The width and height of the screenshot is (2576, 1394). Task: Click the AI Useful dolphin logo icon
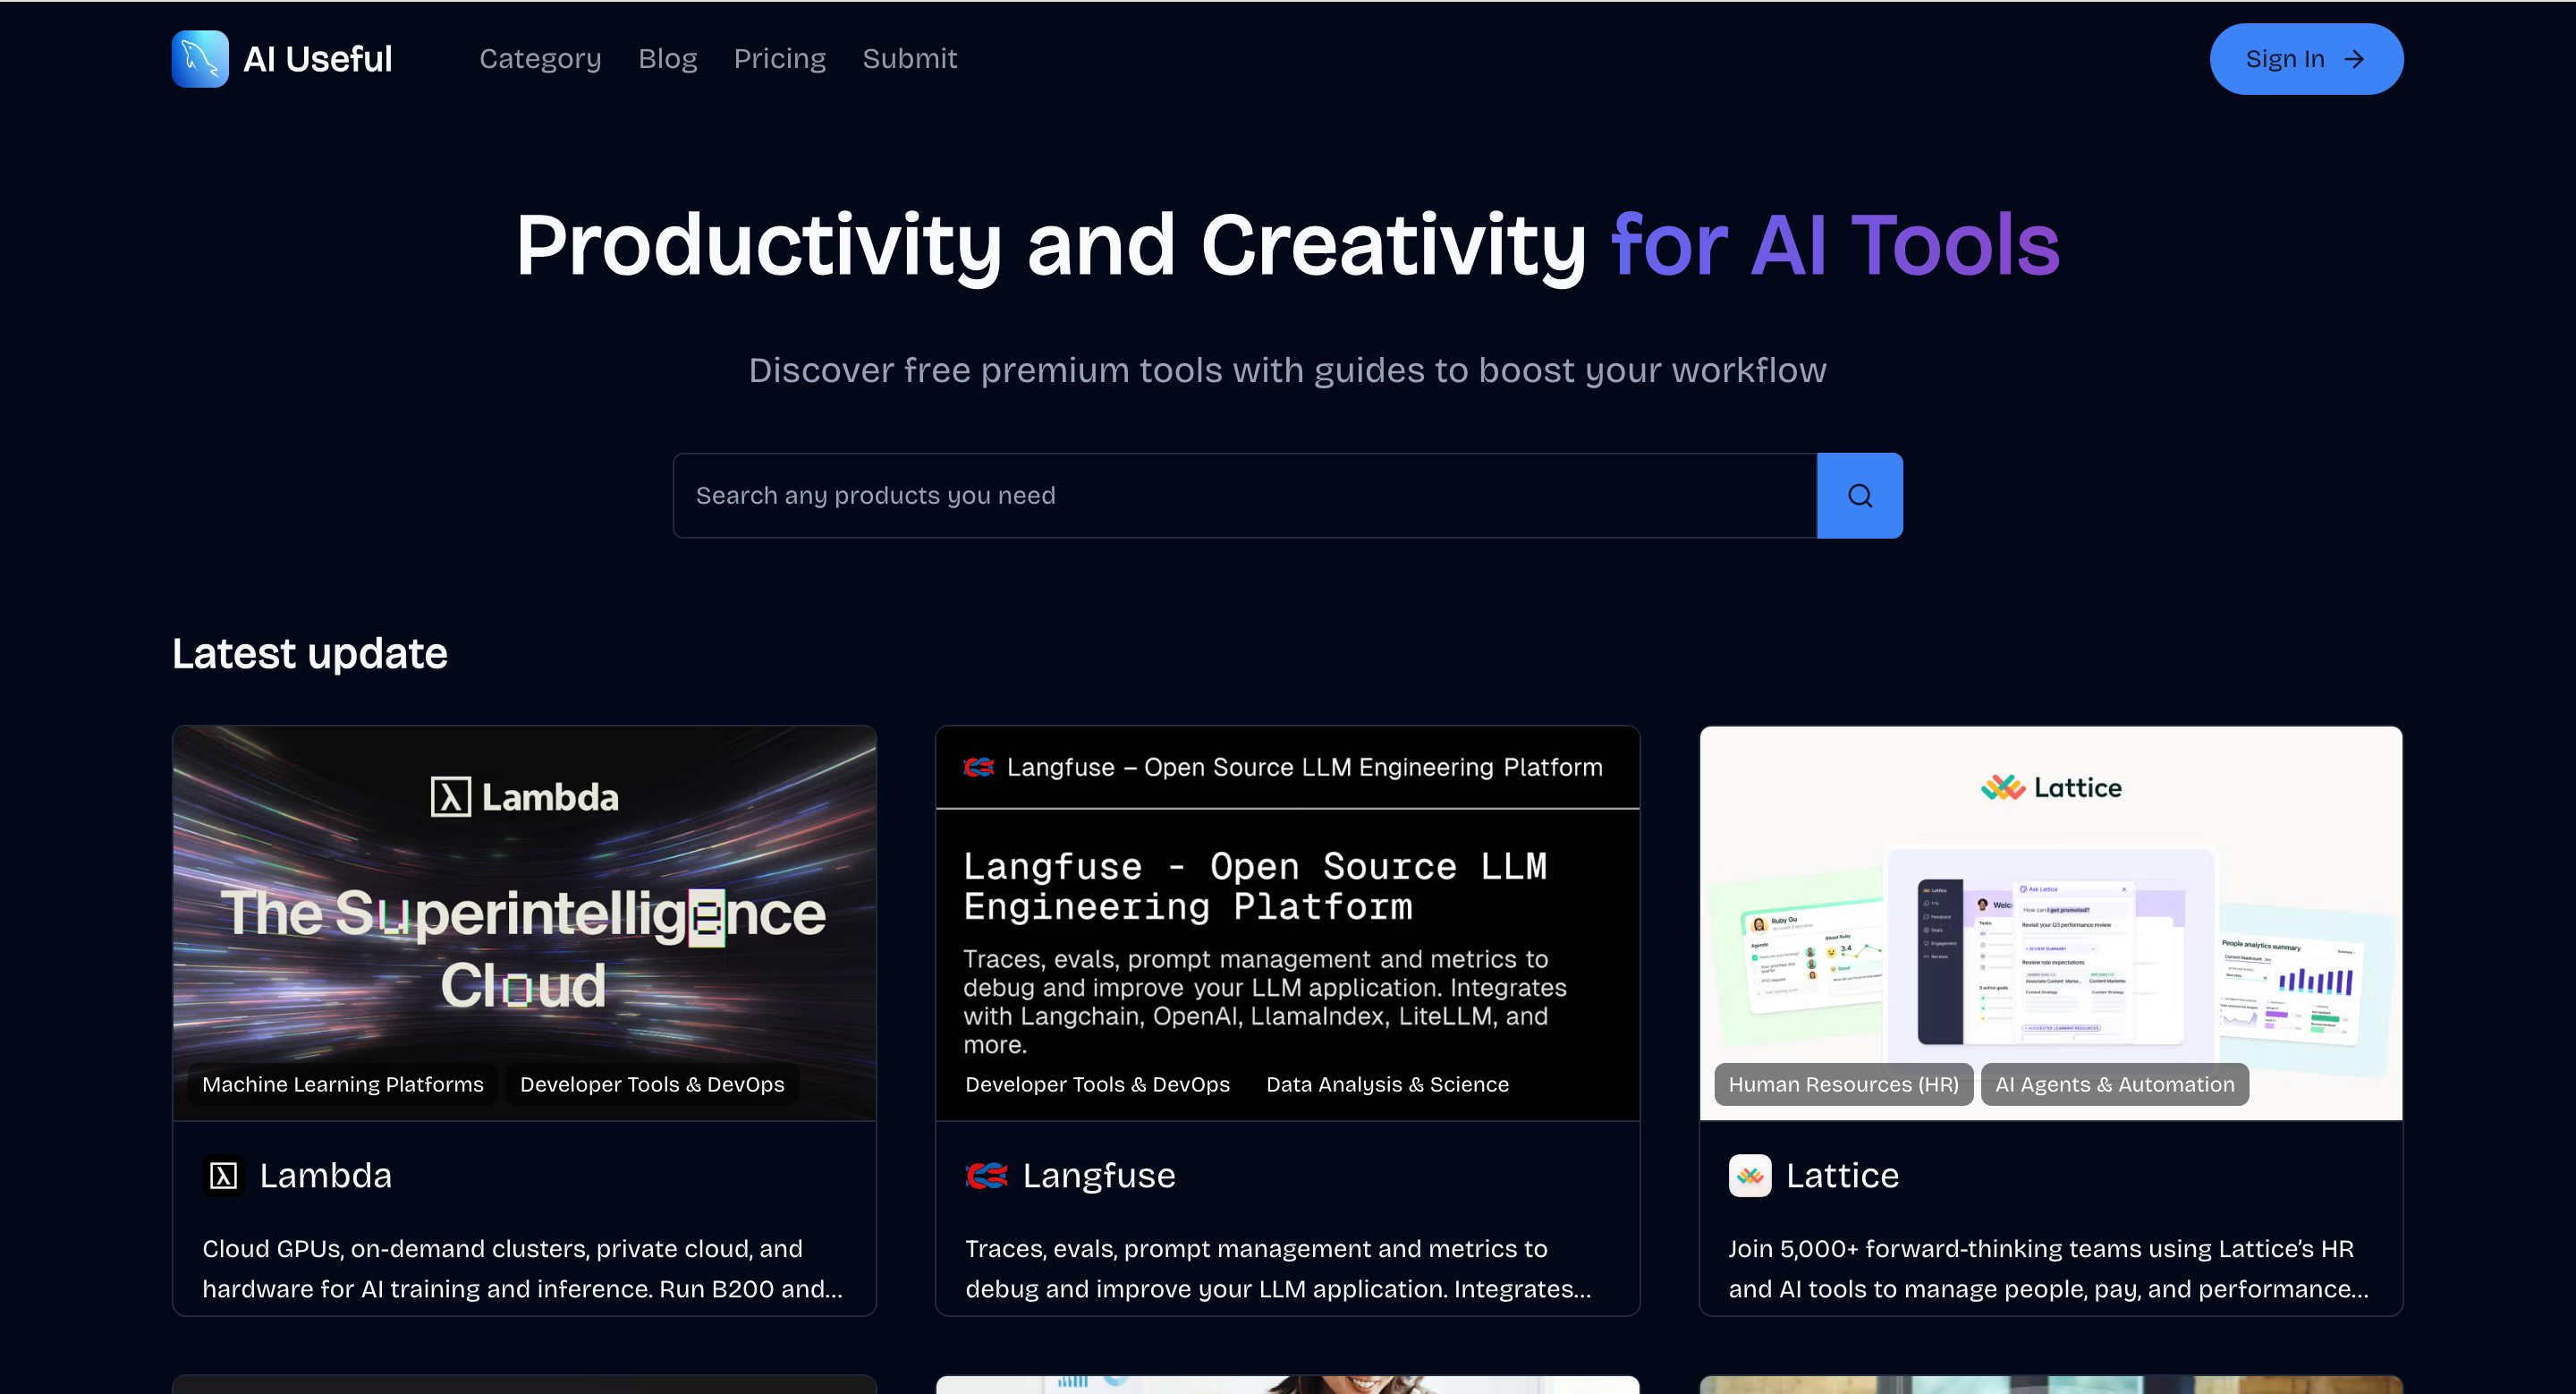(x=200, y=59)
